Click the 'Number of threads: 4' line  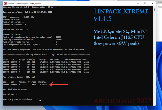14,25
